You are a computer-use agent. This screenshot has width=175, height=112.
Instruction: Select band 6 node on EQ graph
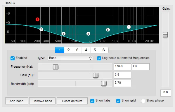point(129,27)
